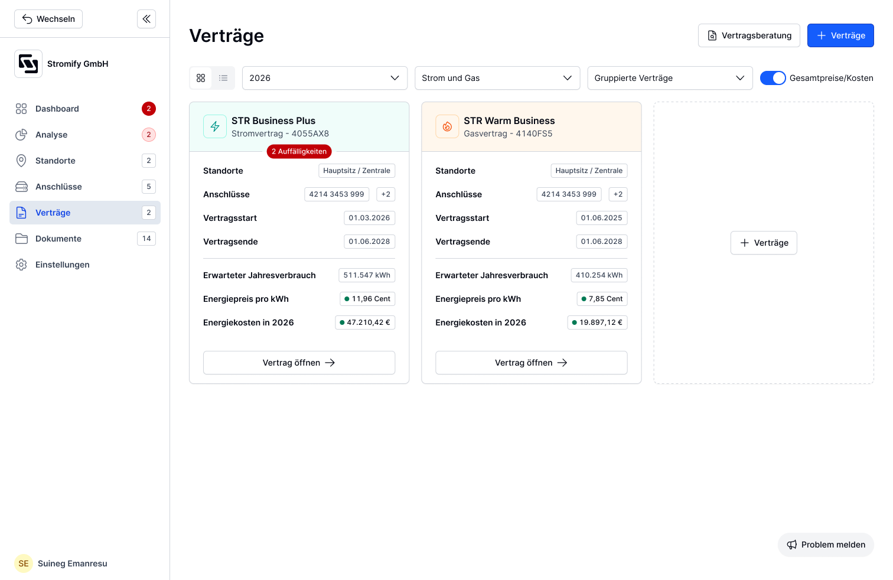Click the Suineg Emanresu user name
The image size is (893, 580).
[x=73, y=563]
